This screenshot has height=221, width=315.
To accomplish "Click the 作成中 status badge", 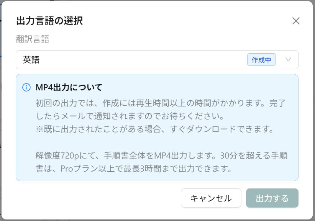I will pyautogui.click(x=261, y=60).
